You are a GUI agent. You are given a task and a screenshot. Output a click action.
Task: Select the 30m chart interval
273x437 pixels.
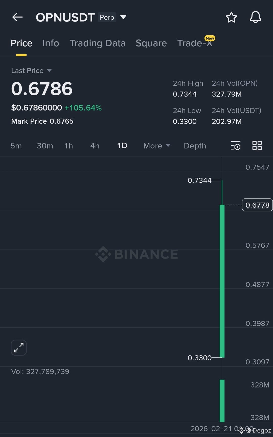(45, 146)
